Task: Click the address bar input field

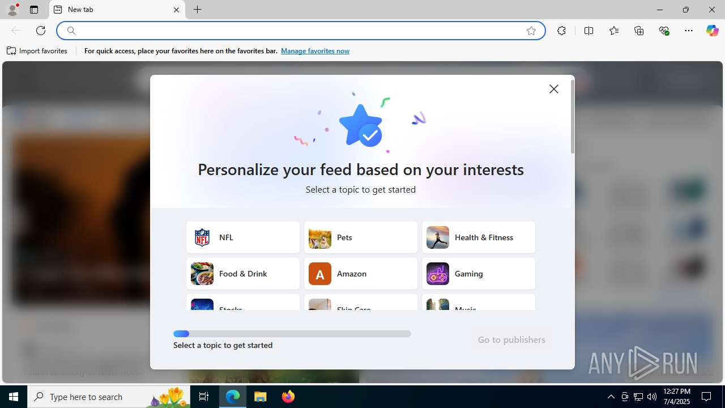Action: [300, 31]
